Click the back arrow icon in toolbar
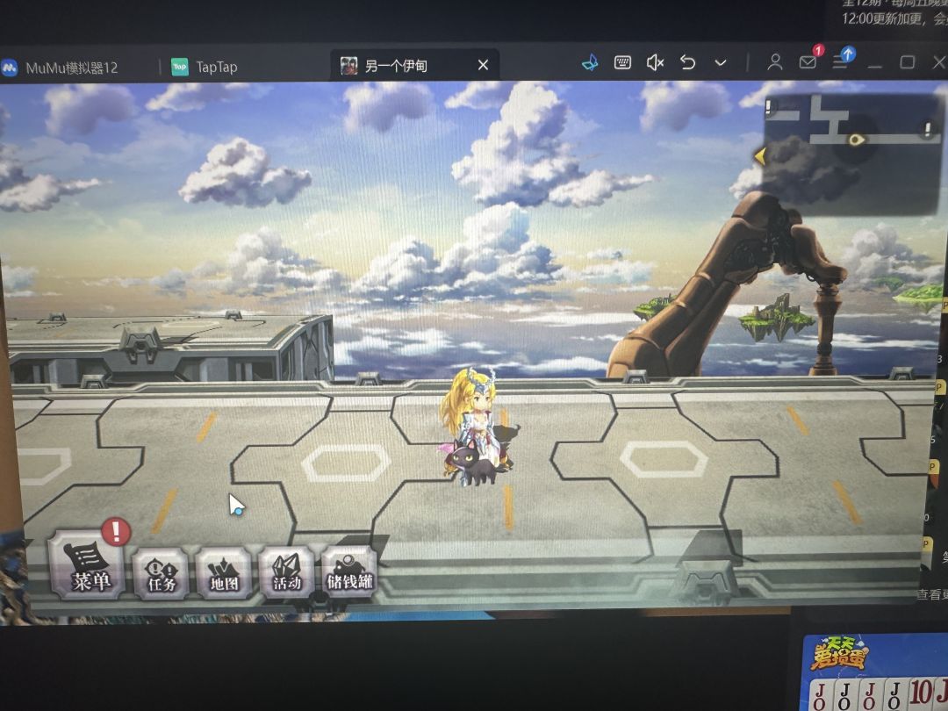 point(688,62)
